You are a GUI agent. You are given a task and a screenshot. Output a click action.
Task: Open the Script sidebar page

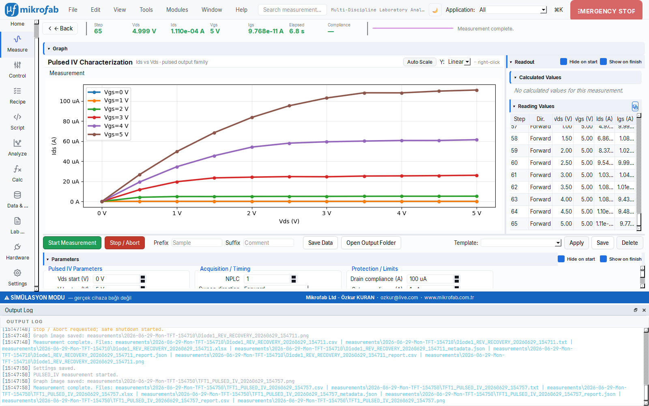click(x=17, y=122)
